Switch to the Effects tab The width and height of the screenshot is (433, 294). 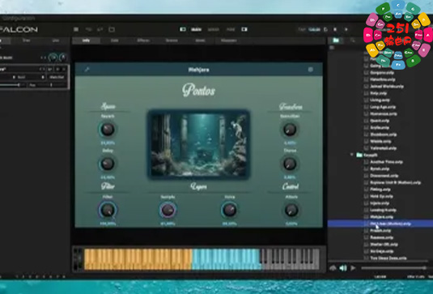pos(143,40)
